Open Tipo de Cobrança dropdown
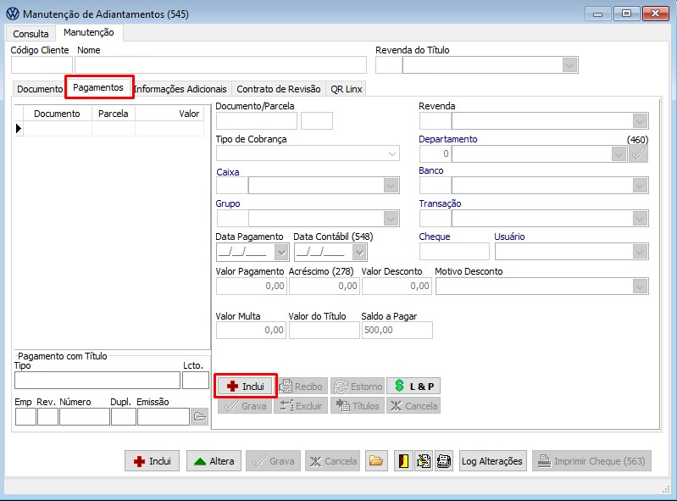677x501 pixels. [392, 153]
